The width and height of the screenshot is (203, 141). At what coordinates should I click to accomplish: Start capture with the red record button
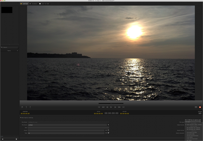[200, 107]
